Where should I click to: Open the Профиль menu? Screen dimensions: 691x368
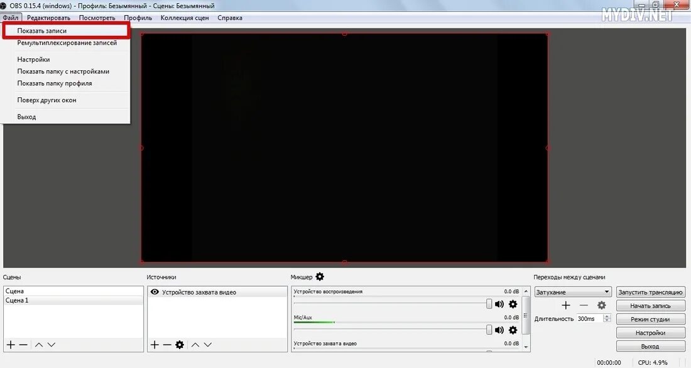click(x=138, y=18)
